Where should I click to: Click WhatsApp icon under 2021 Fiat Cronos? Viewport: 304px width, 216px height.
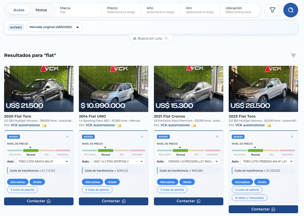(199, 201)
